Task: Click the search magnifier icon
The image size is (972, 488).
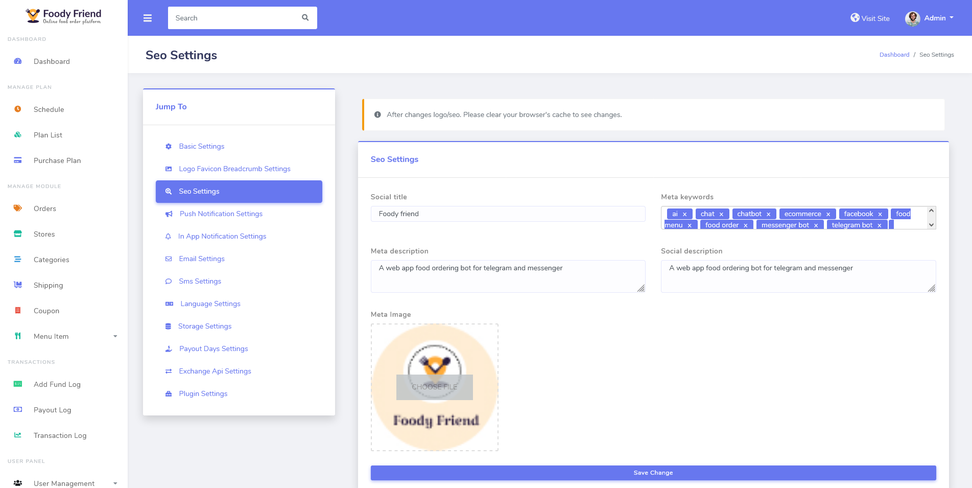Action: [x=305, y=18]
